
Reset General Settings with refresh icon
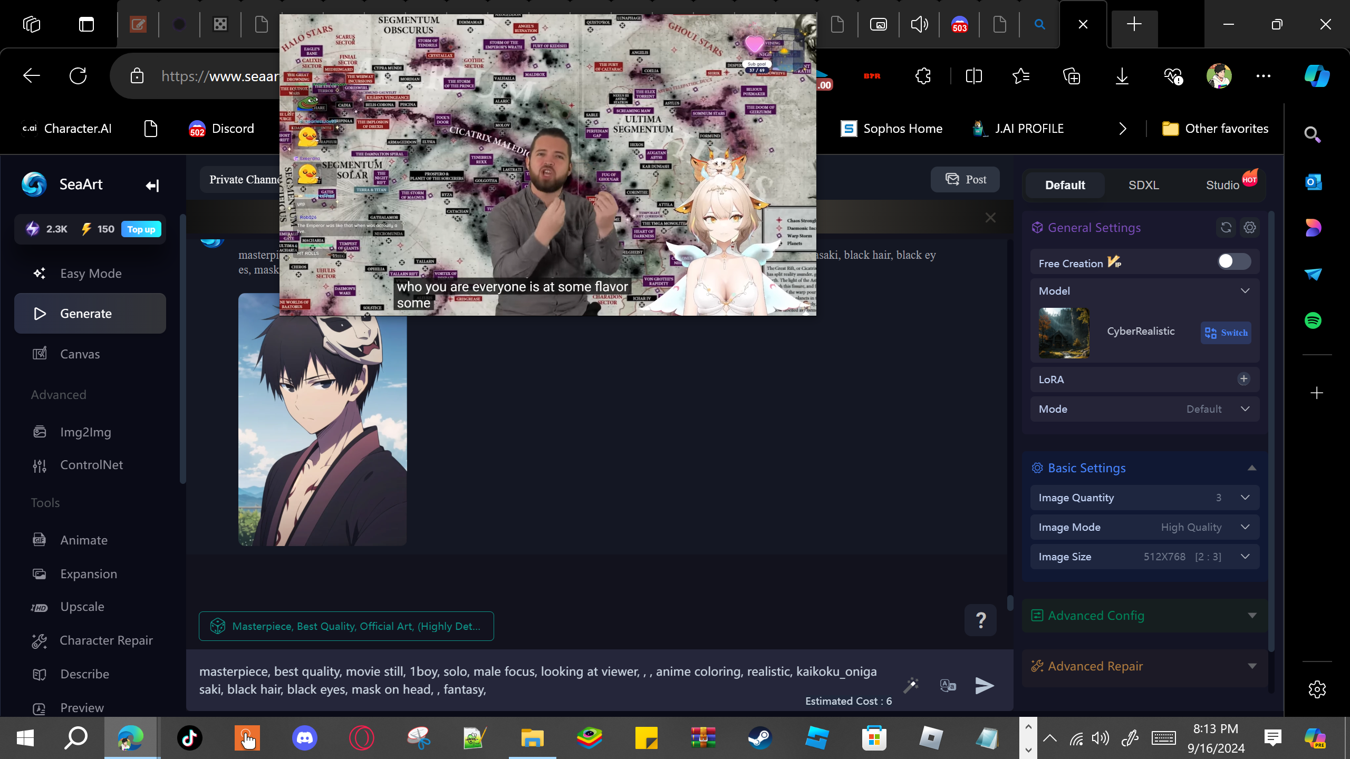point(1226,228)
